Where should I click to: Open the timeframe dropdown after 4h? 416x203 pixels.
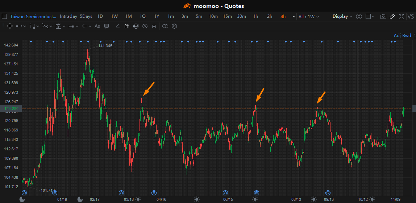294,16
